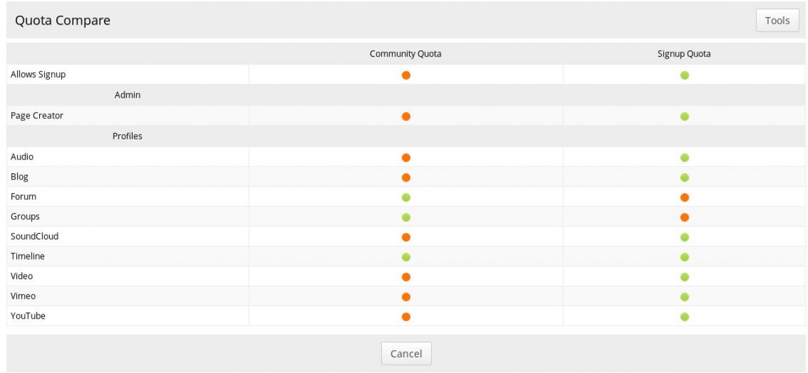Click Signup Quota orange dot for Forum
This screenshot has width=808, height=373.
(684, 197)
